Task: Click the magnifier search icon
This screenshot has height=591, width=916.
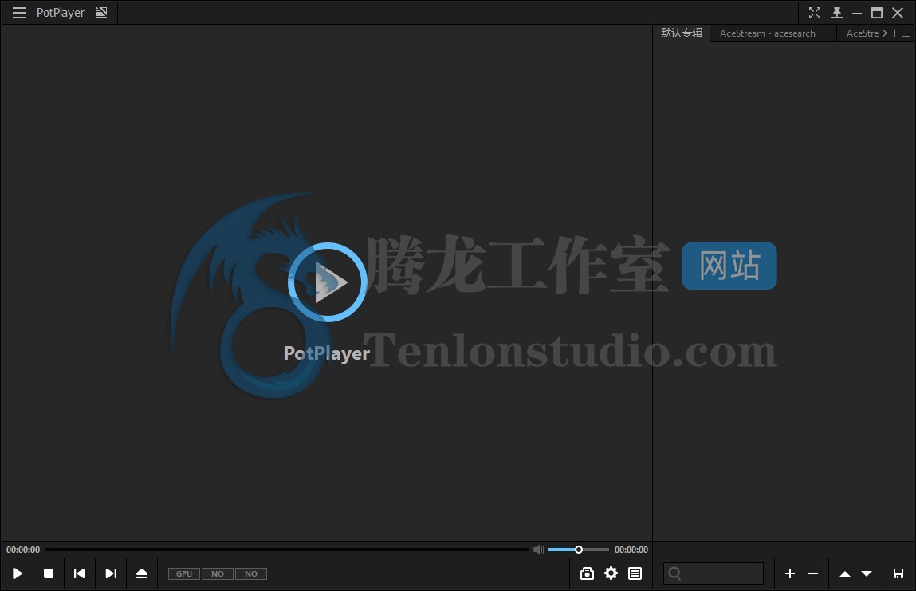Action: coord(674,573)
